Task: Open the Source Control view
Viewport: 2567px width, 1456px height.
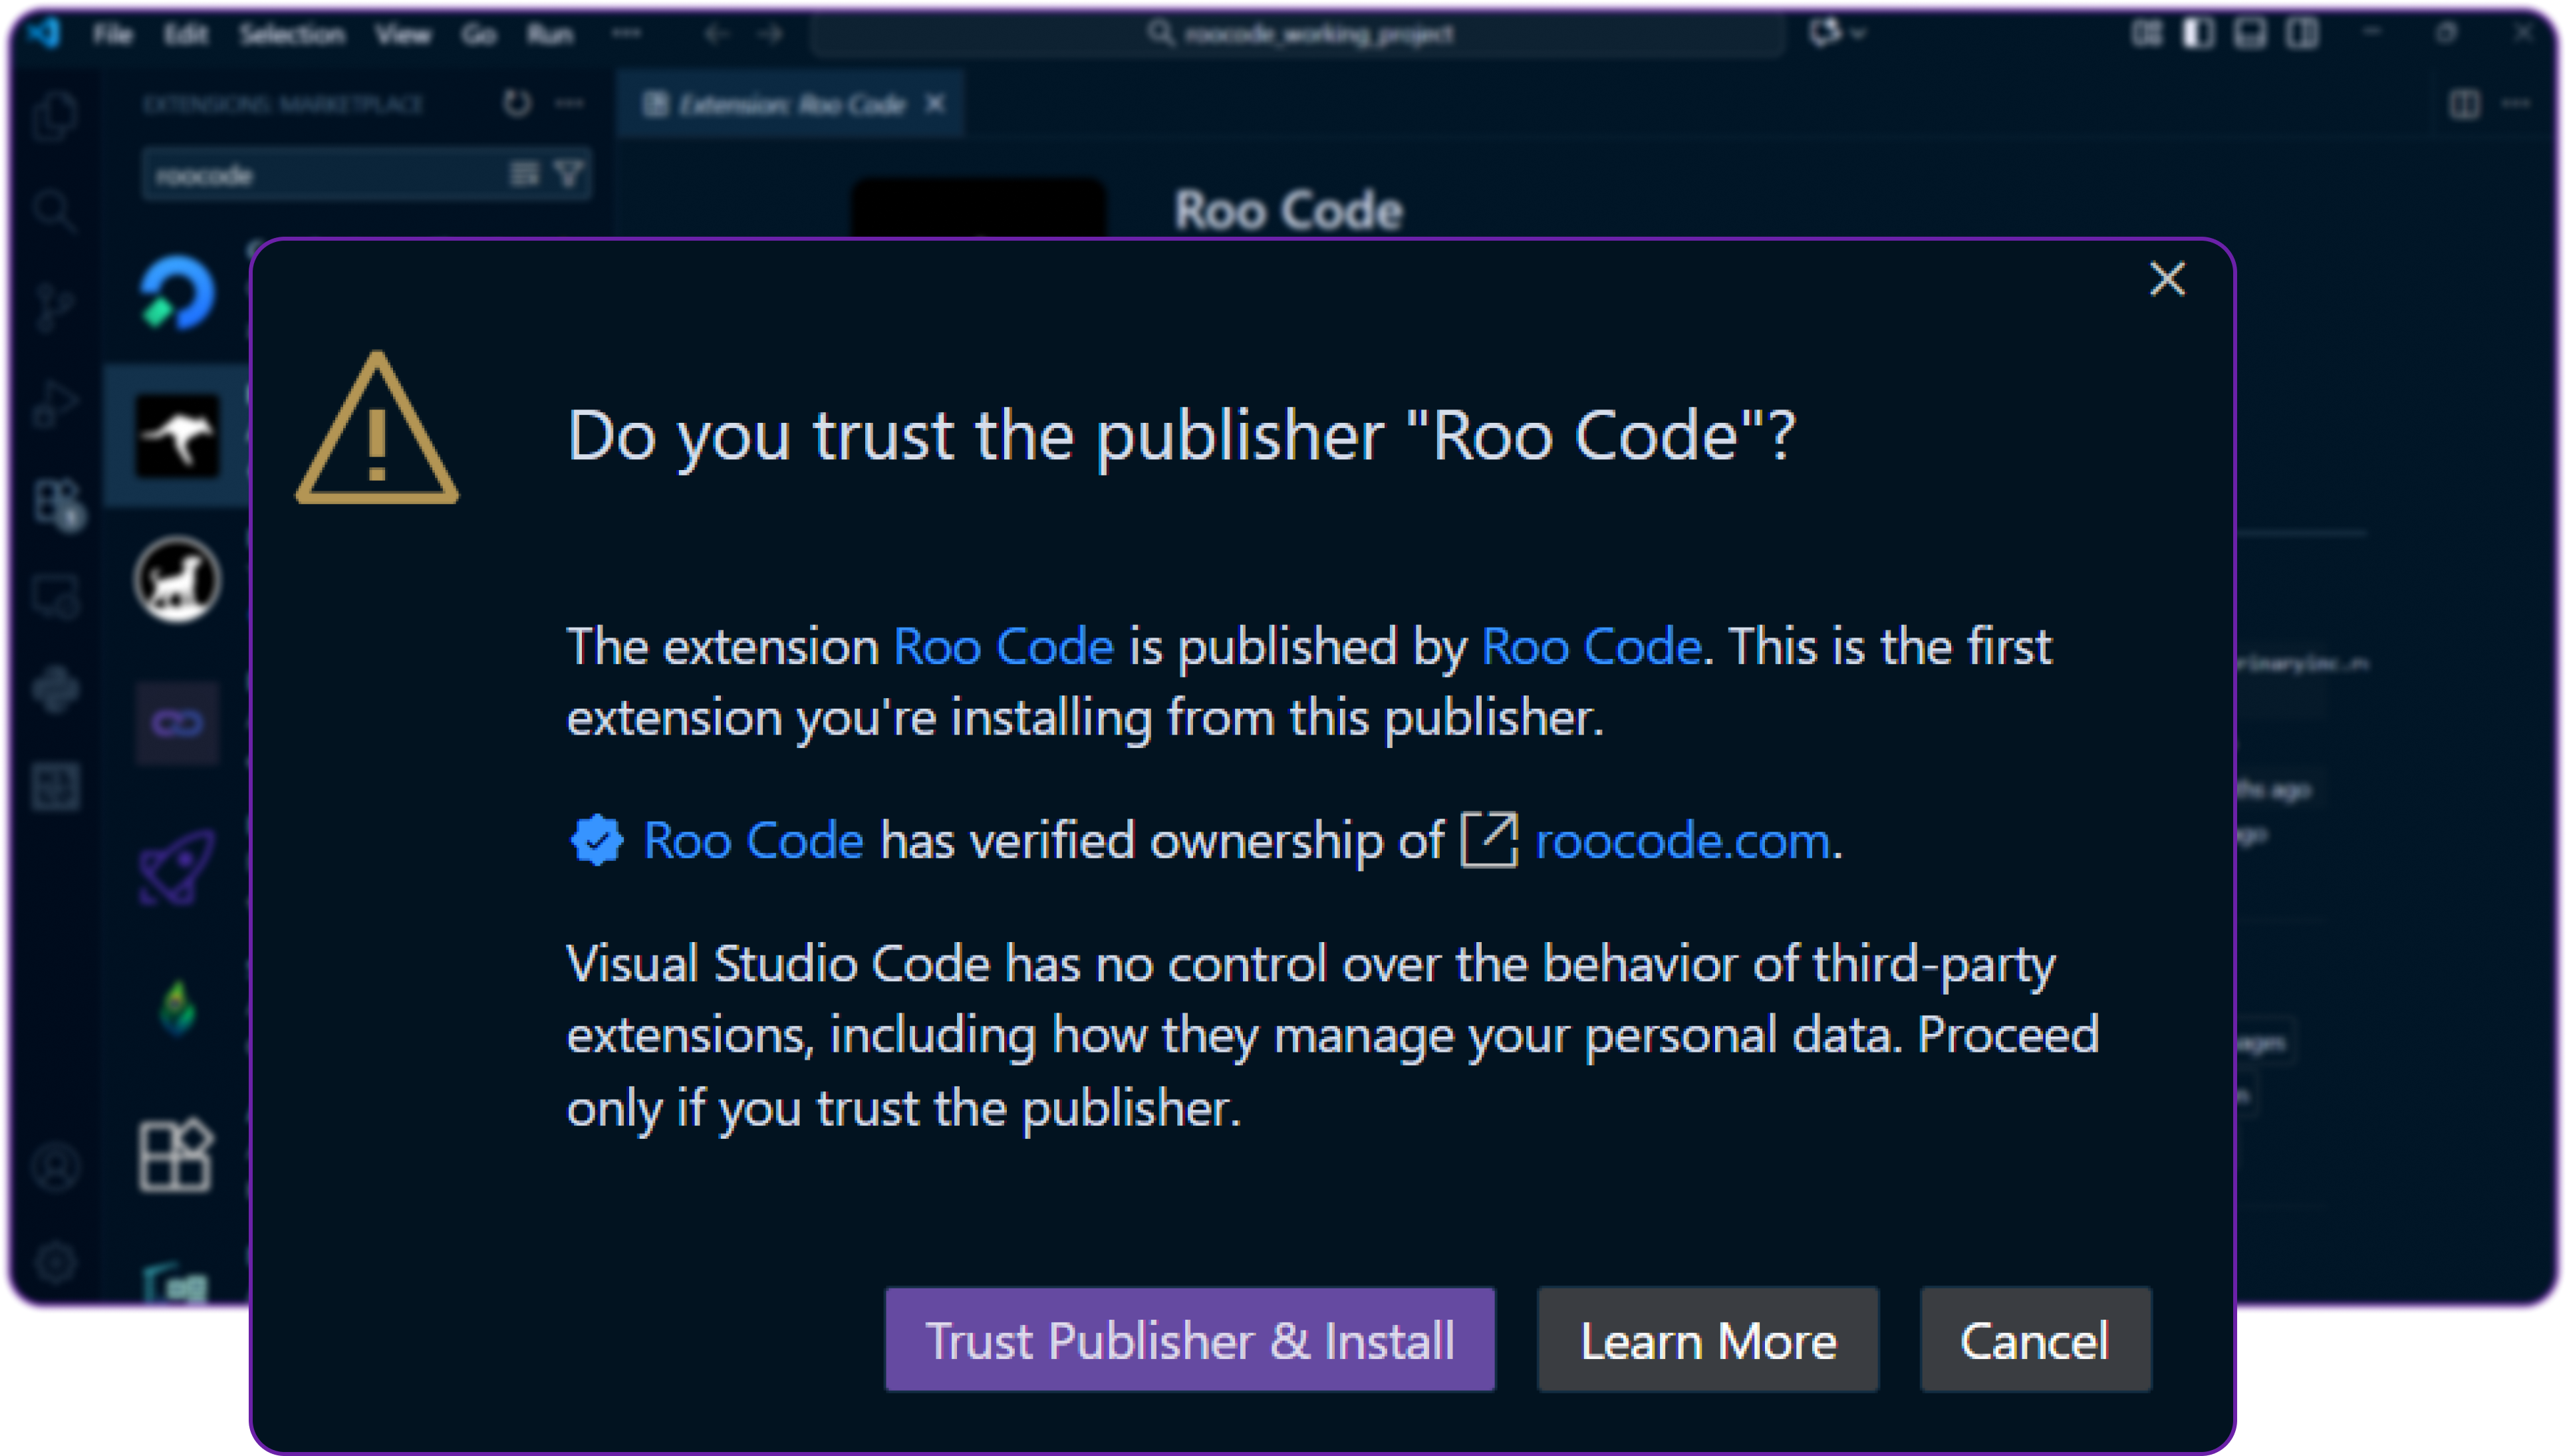Action: pos(56,305)
